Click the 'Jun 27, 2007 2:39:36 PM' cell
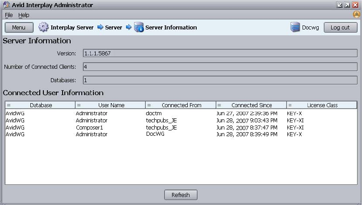Image resolution: width=362 pixels, height=205 pixels. tap(247, 113)
